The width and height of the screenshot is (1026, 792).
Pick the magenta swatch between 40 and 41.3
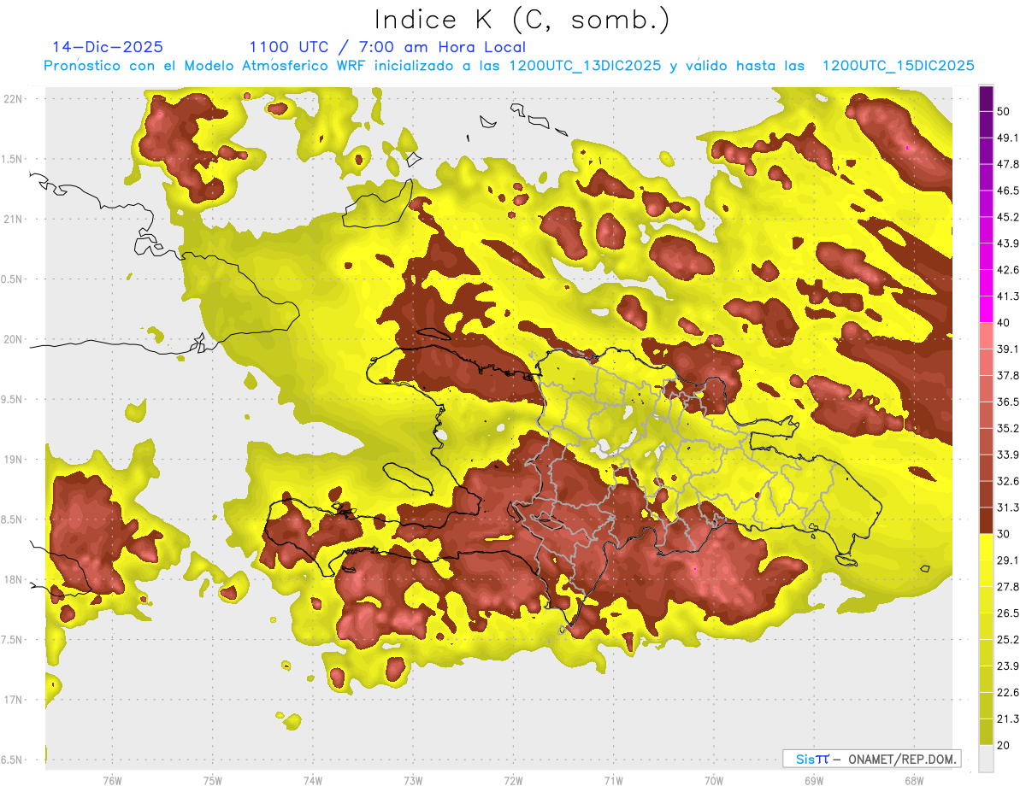(x=986, y=308)
